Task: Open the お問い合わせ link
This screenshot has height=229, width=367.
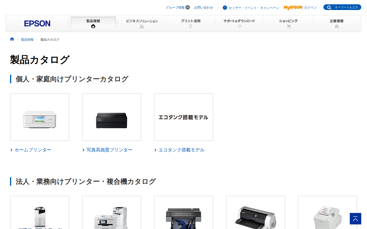Action: tap(204, 8)
